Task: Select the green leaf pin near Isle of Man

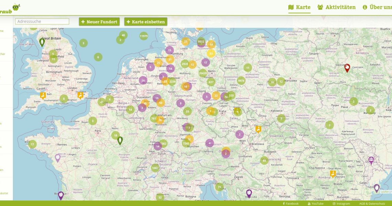Action: 42,42
